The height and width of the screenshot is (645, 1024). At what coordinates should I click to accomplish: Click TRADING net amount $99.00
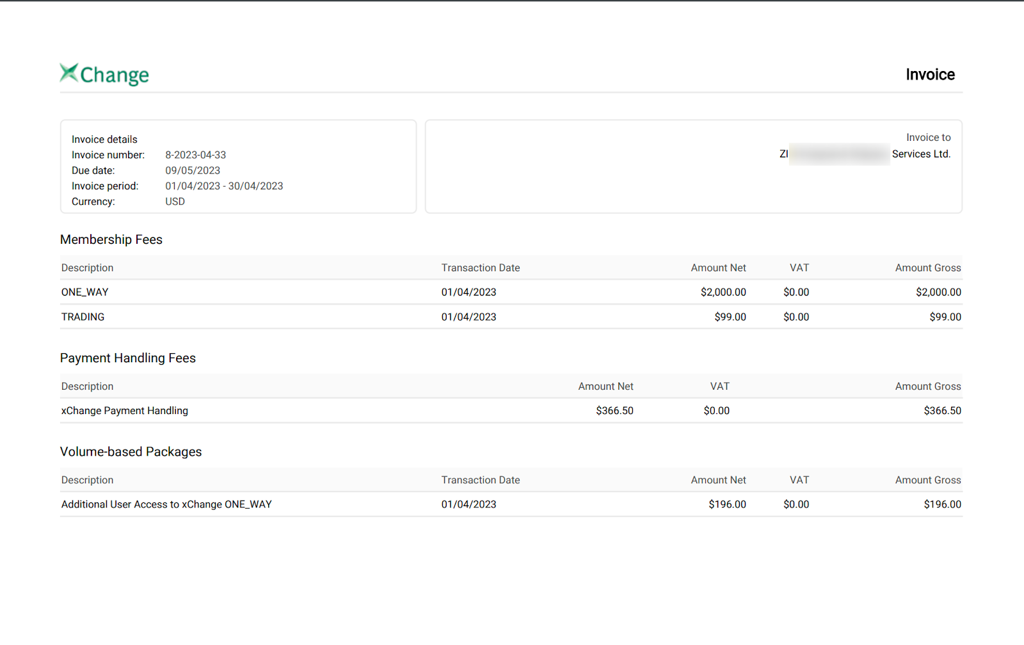730,317
